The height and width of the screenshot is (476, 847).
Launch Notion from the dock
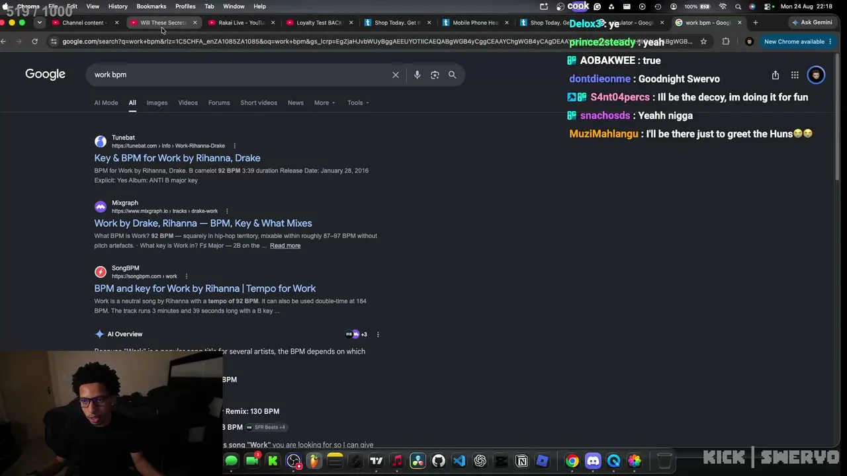pos(521,461)
